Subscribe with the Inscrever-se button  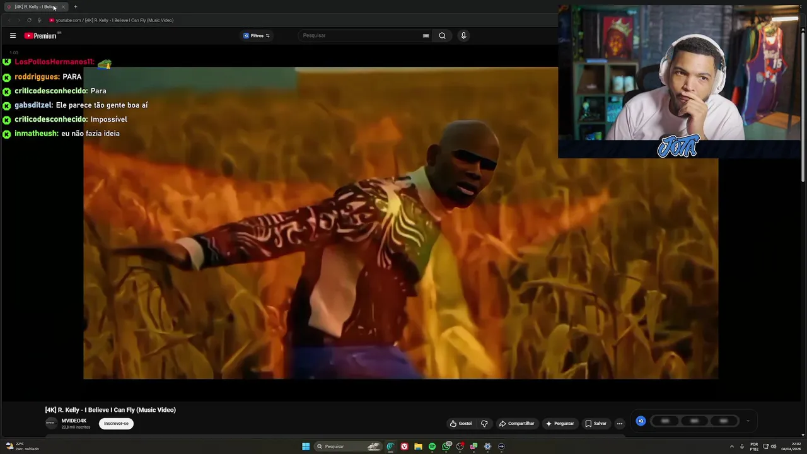click(x=116, y=424)
